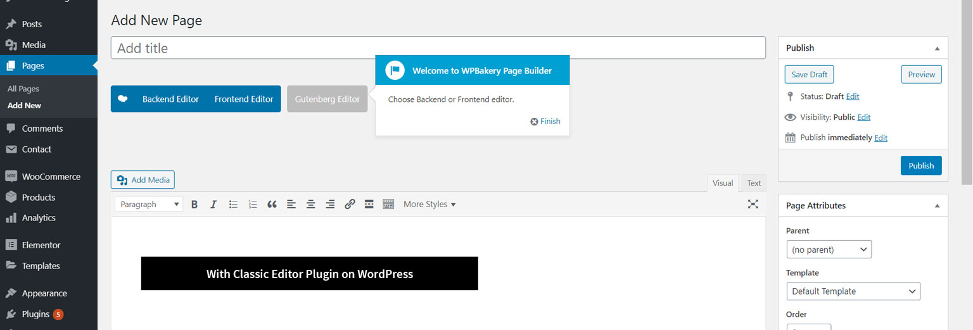Click the Contact envelope icon in sidebar
Viewport: 973px width, 330px height.
click(11, 149)
